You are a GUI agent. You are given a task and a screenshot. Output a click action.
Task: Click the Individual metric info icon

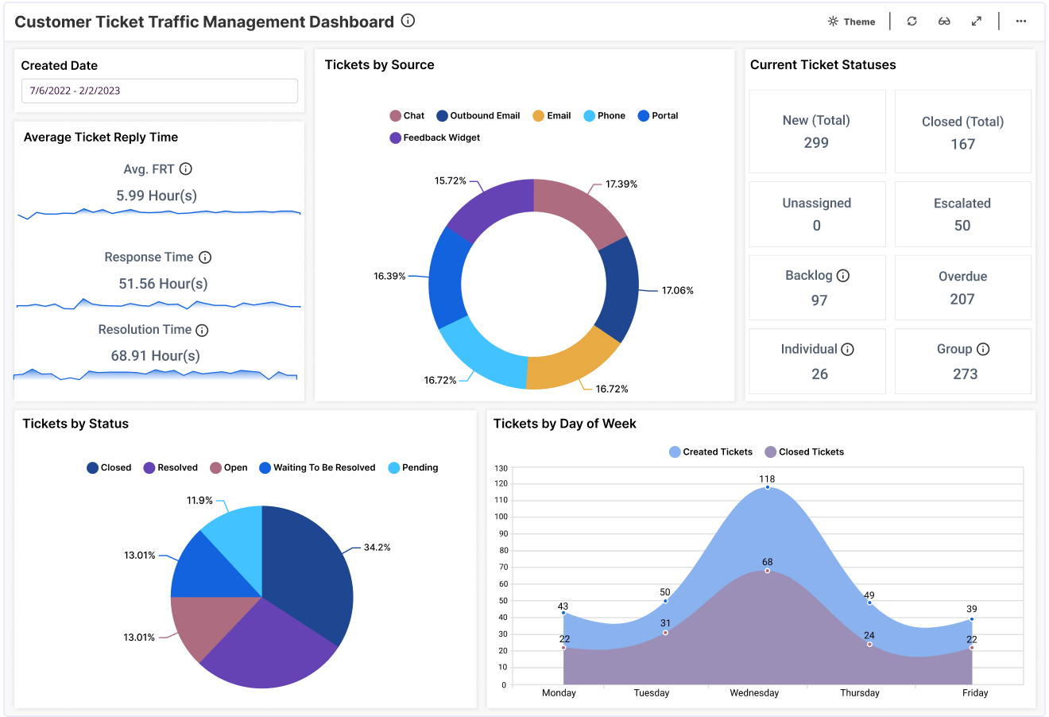848,348
